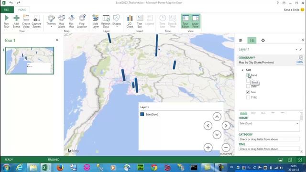The width and height of the screenshot is (306, 172).
Task: Open Google Chrome from taskbar
Action: tap(154, 168)
